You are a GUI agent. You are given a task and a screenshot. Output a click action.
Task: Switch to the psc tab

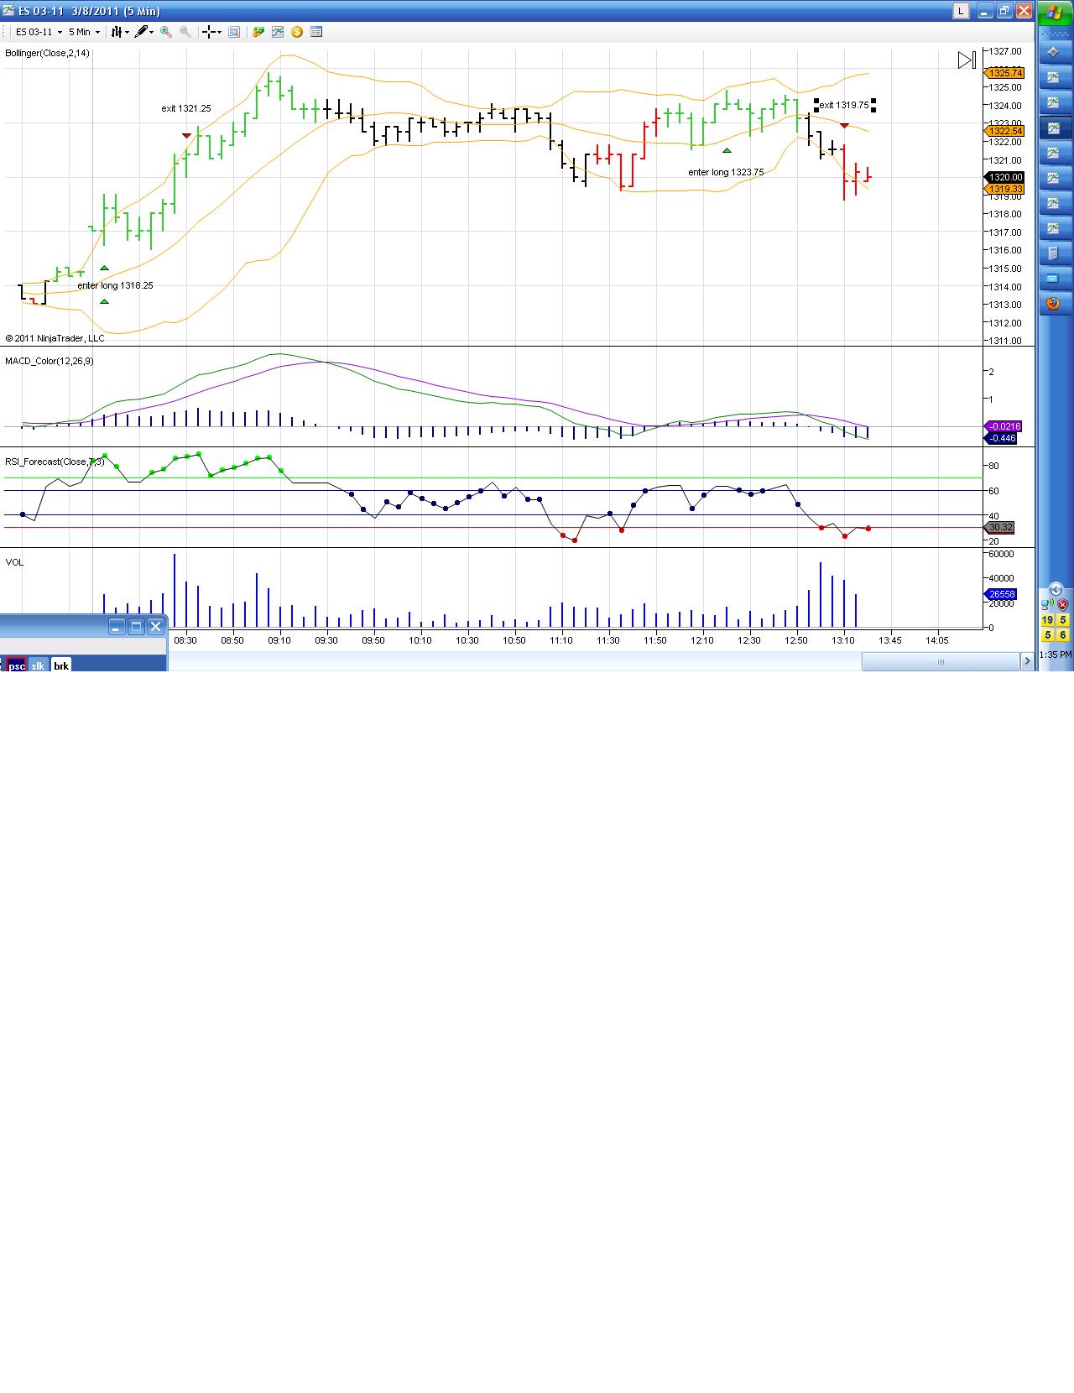16,665
